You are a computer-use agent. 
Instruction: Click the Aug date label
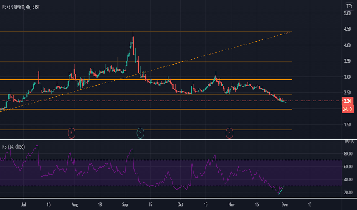coord(75,205)
